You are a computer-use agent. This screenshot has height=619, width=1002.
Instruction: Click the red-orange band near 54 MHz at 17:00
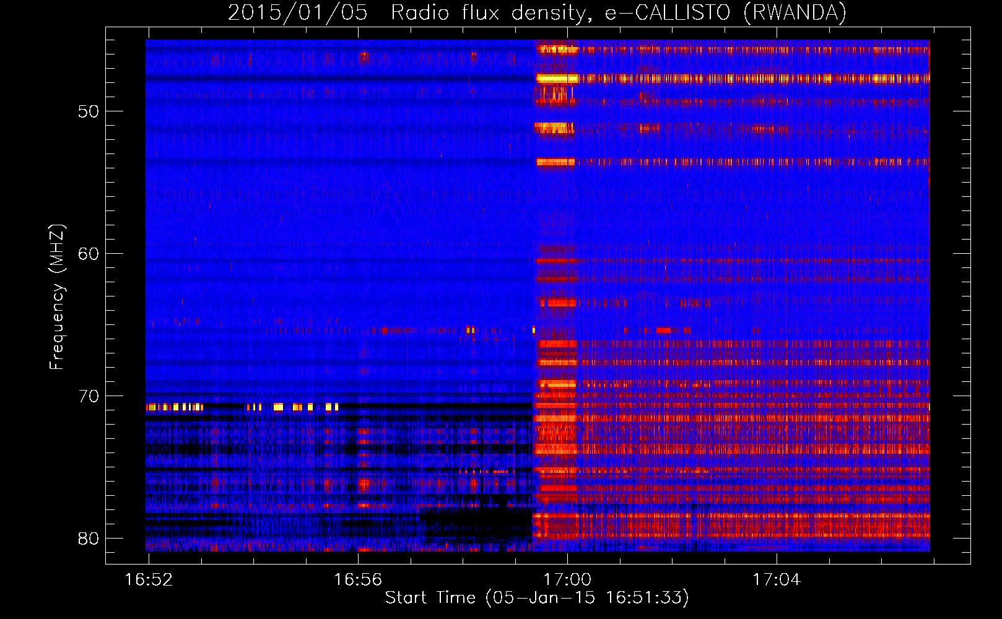pos(555,162)
